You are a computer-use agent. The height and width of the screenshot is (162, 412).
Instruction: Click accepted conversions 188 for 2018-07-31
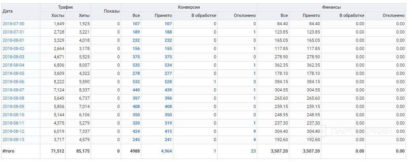tap(168, 32)
